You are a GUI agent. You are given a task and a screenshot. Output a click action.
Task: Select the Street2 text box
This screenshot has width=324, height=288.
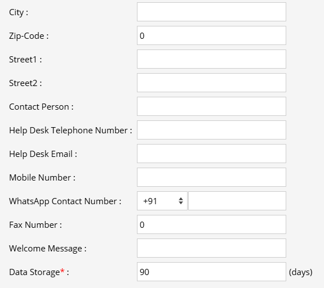click(211, 83)
